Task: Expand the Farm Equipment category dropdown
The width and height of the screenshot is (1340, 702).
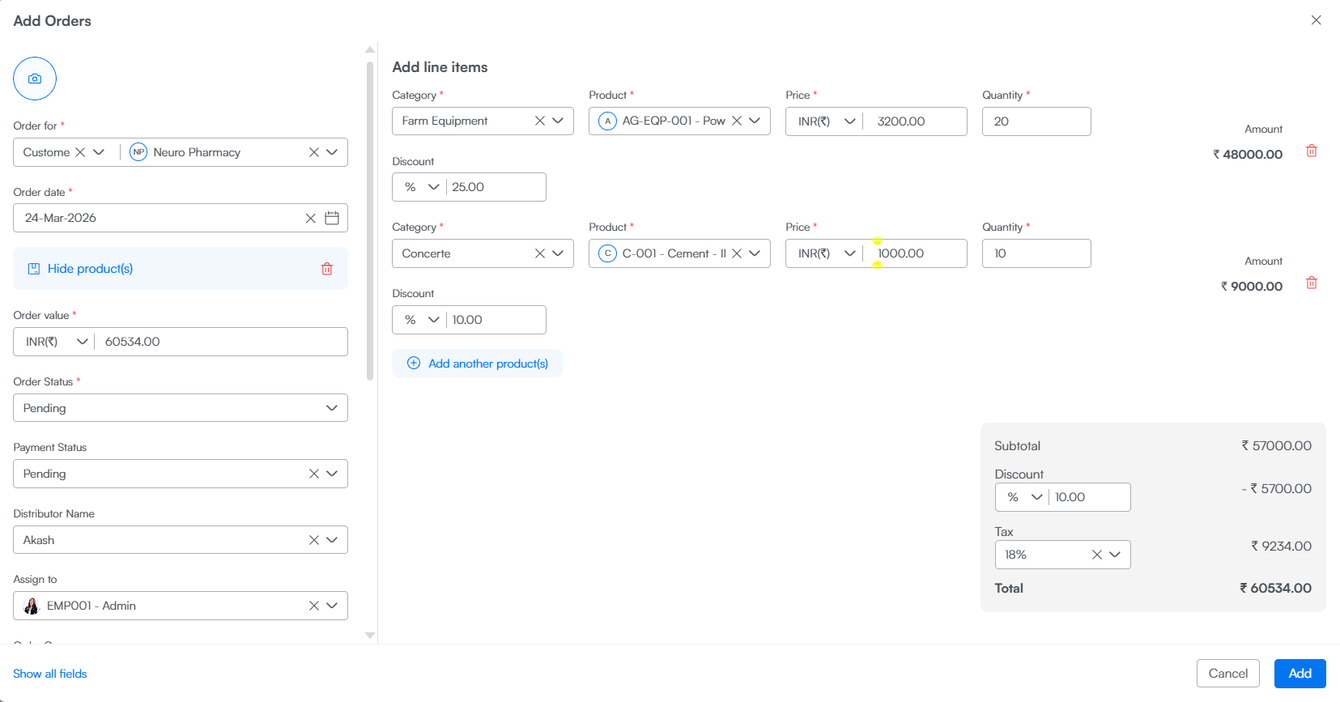Action: (x=558, y=121)
